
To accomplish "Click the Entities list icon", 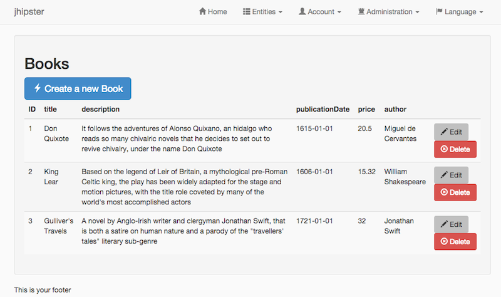I will click(x=246, y=12).
